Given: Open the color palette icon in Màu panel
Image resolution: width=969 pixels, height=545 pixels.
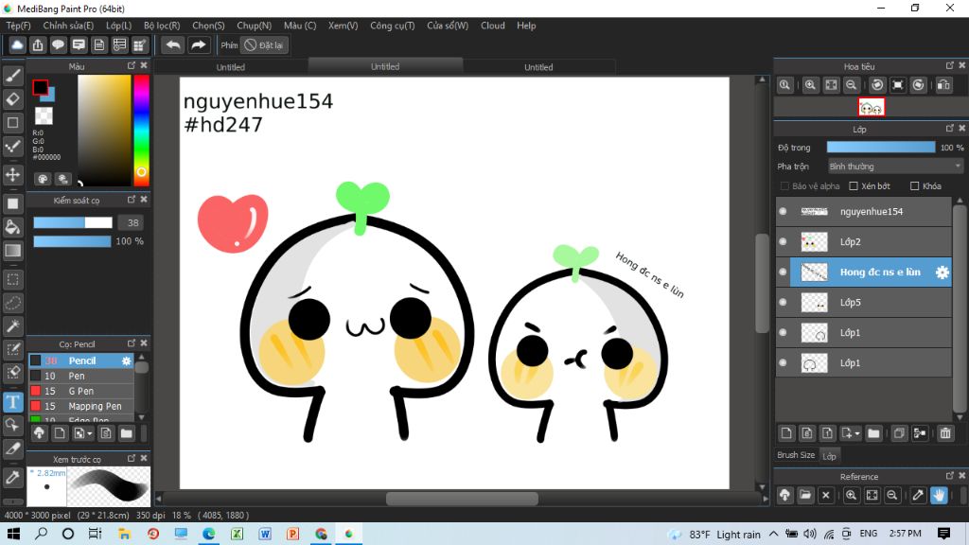Looking at the screenshot, I should (43, 179).
